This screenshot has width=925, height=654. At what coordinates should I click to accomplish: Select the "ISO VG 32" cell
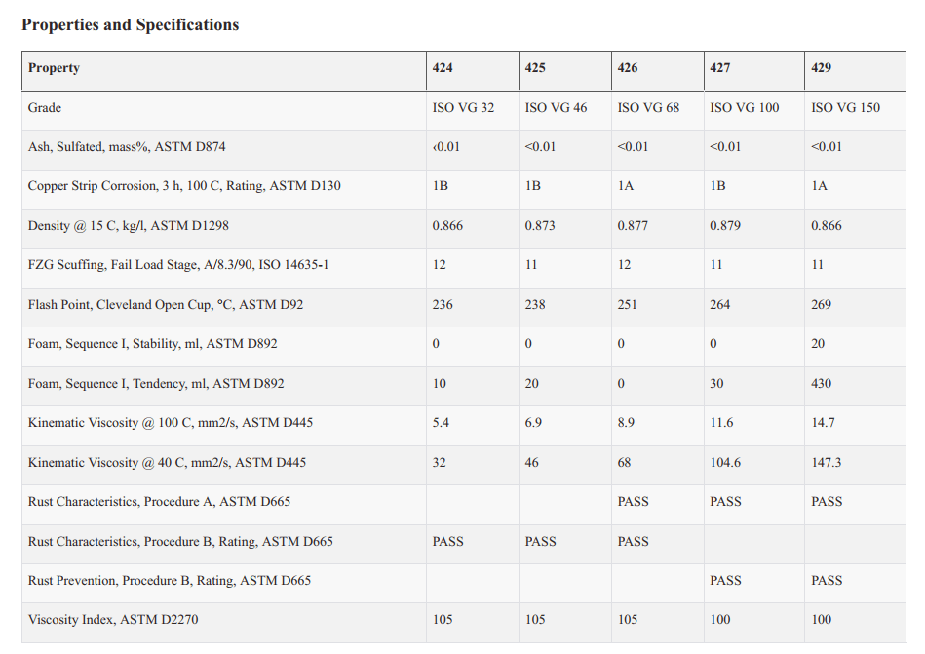(463, 108)
